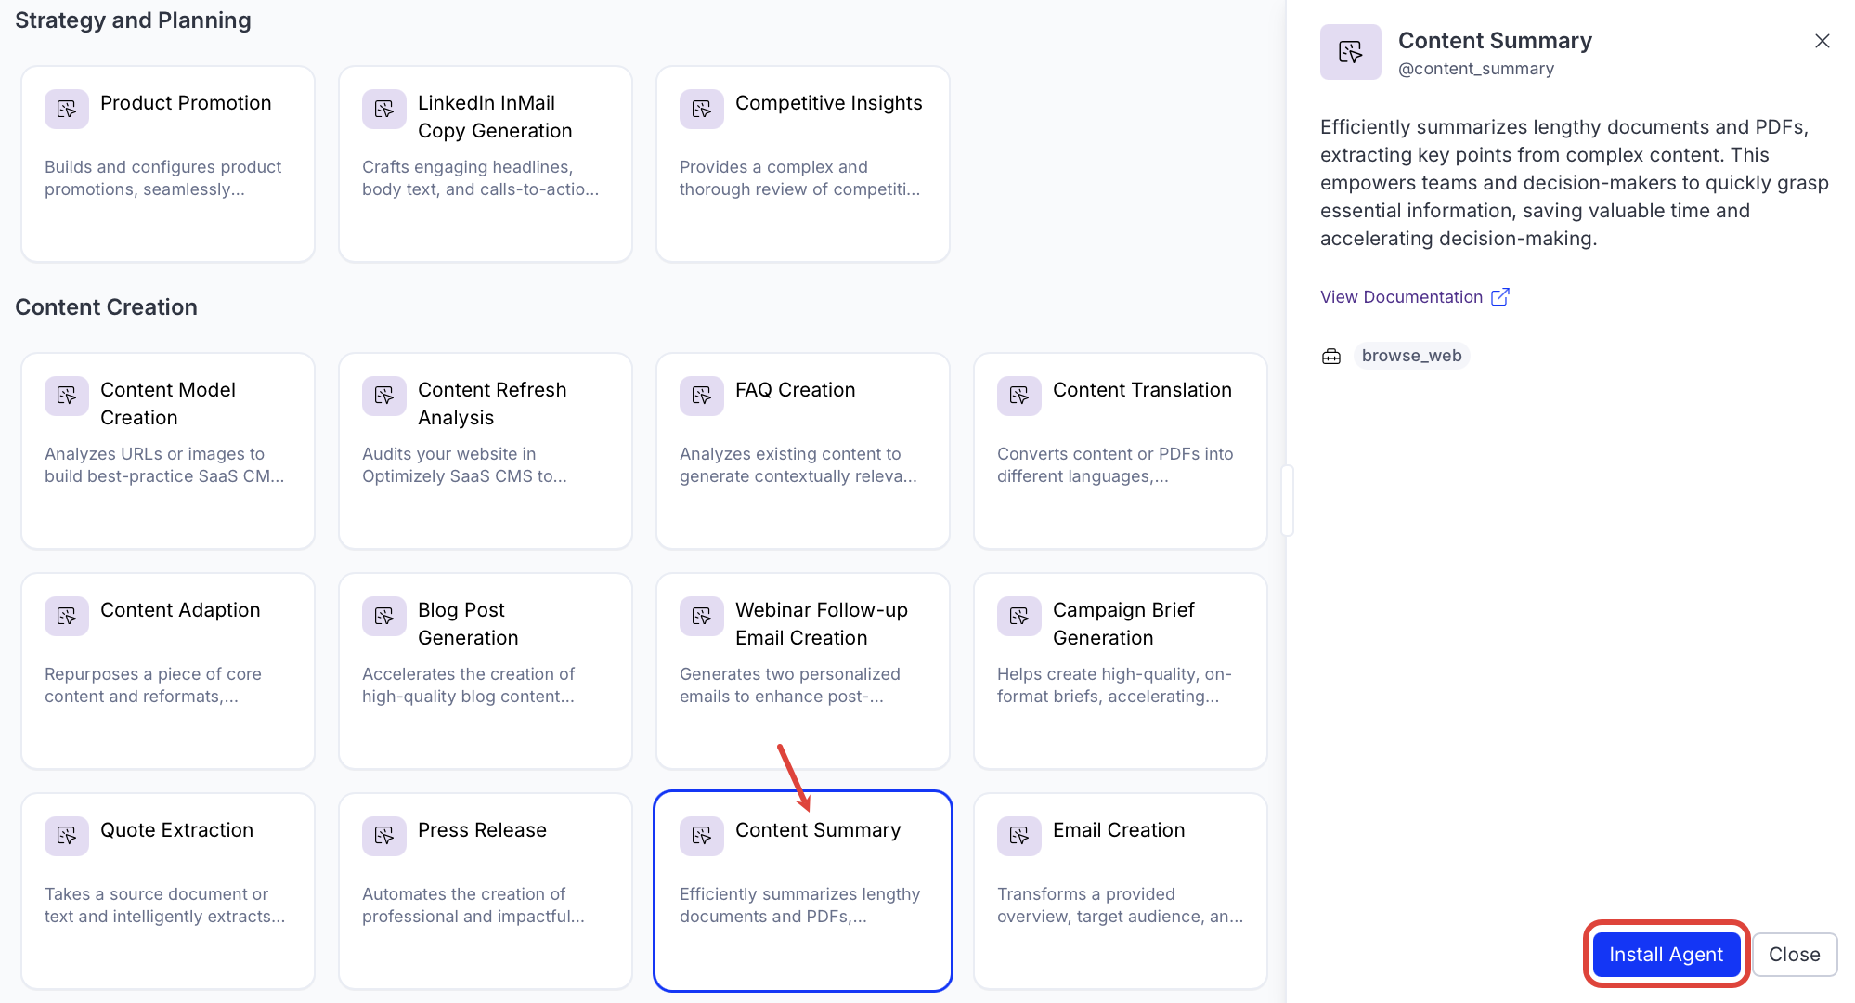Click the Product Promotion agent icon

coord(67,110)
